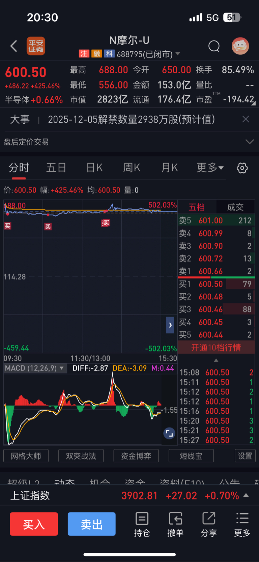Open the 2025-12-05 解禁 event notice
Viewport: 259px width, 562px height.
pos(131,119)
